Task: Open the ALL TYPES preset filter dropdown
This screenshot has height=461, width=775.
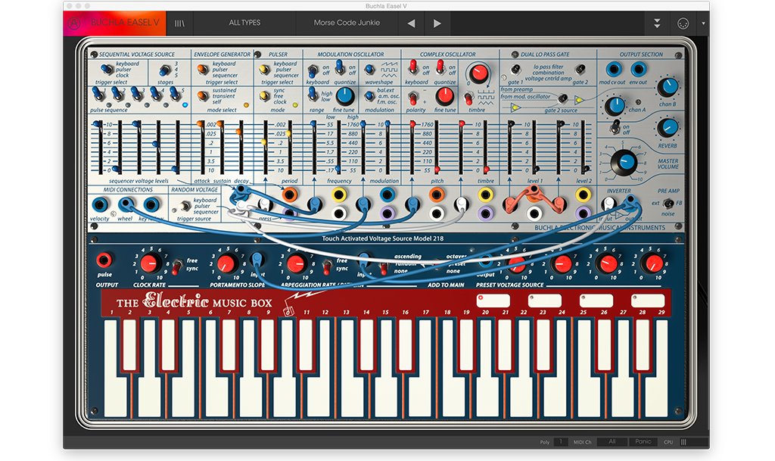Action: pyautogui.click(x=244, y=23)
